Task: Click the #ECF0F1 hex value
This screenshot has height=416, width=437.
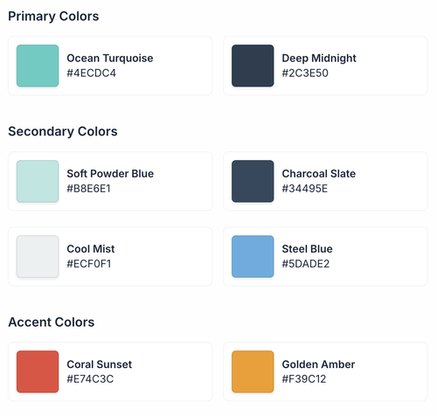Action: coord(89,264)
